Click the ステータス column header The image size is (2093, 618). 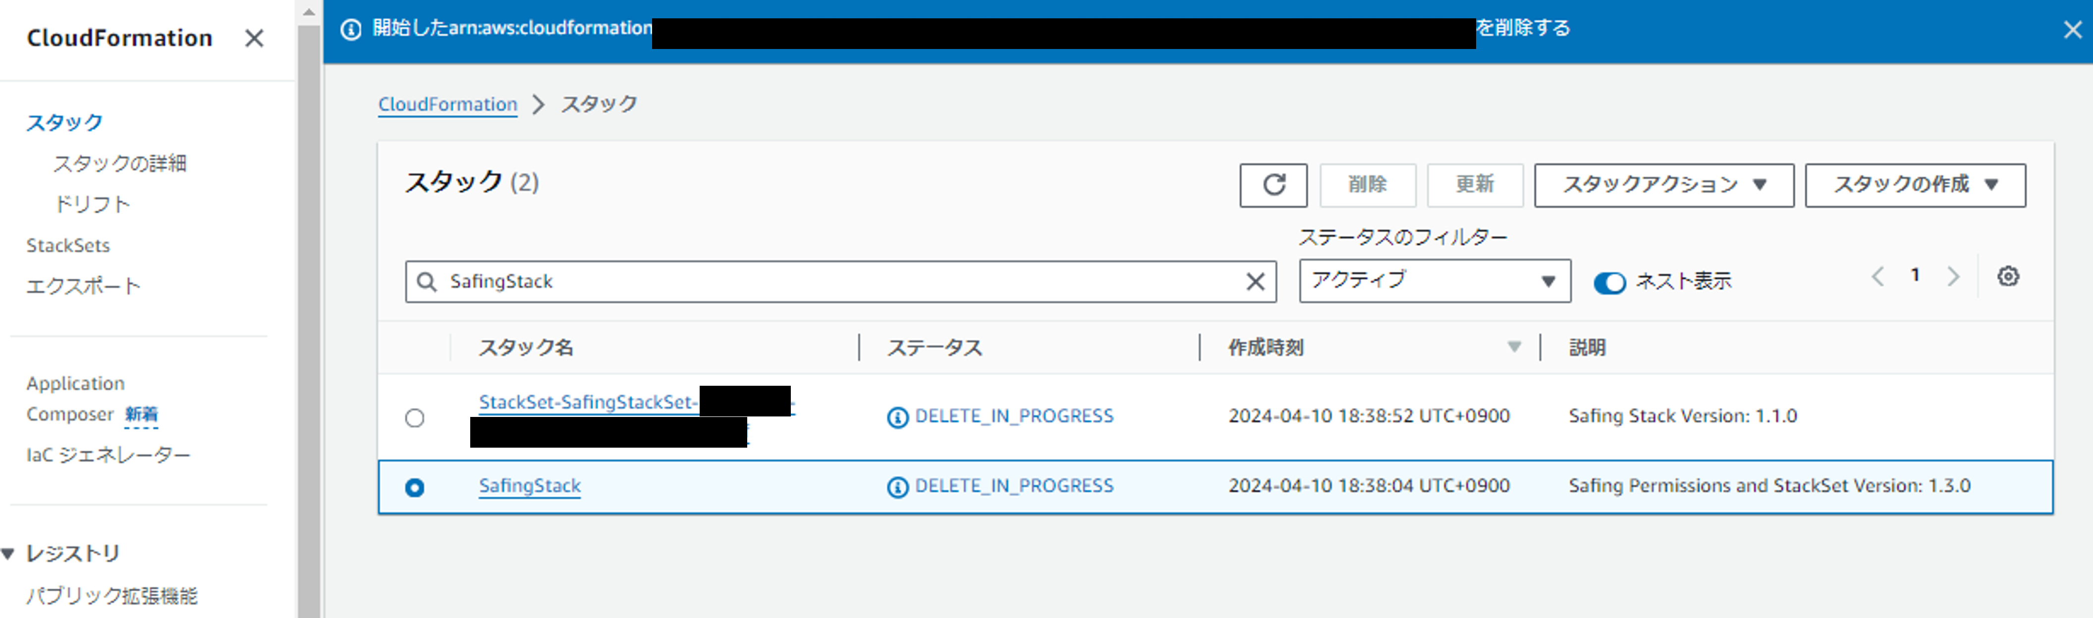[935, 348]
